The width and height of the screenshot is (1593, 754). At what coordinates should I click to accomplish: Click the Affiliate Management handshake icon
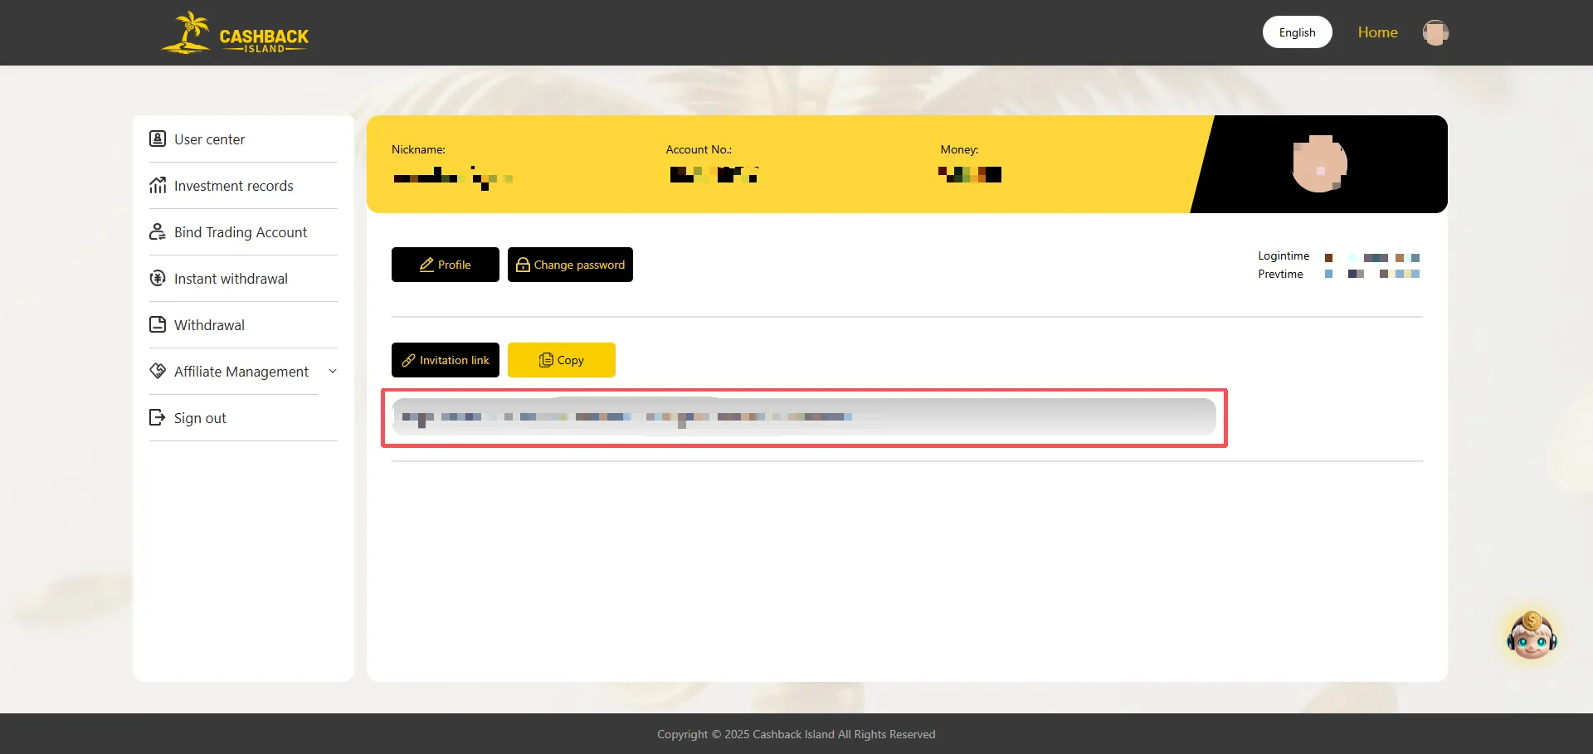coord(158,371)
